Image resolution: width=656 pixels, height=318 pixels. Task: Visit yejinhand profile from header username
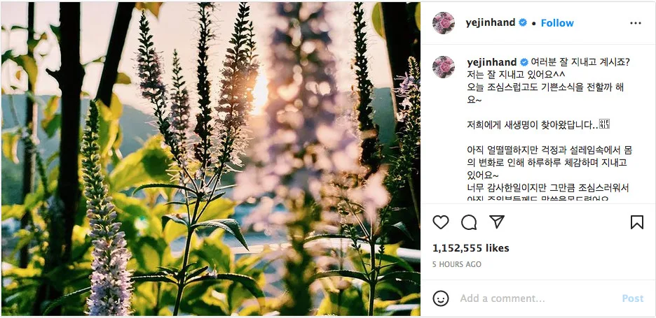click(x=491, y=23)
